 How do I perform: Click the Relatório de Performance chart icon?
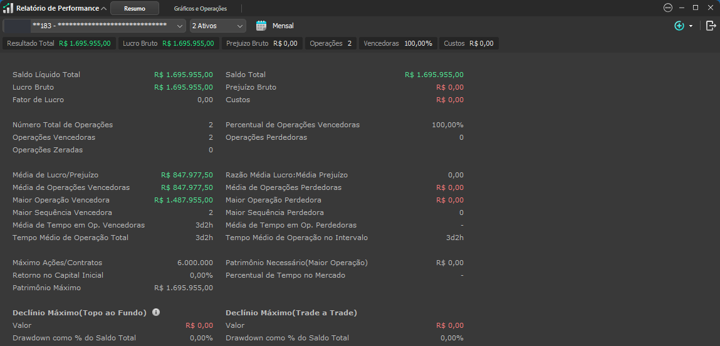click(x=8, y=8)
